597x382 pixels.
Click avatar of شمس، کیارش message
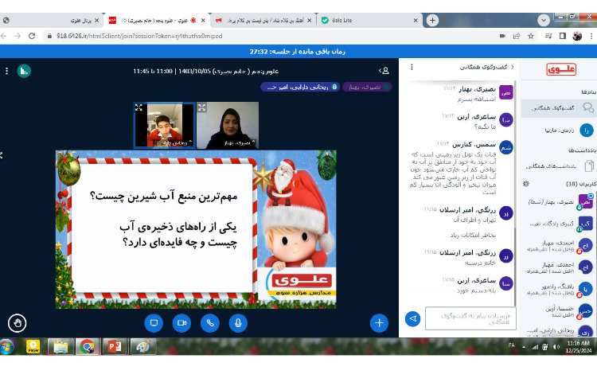tap(506, 147)
